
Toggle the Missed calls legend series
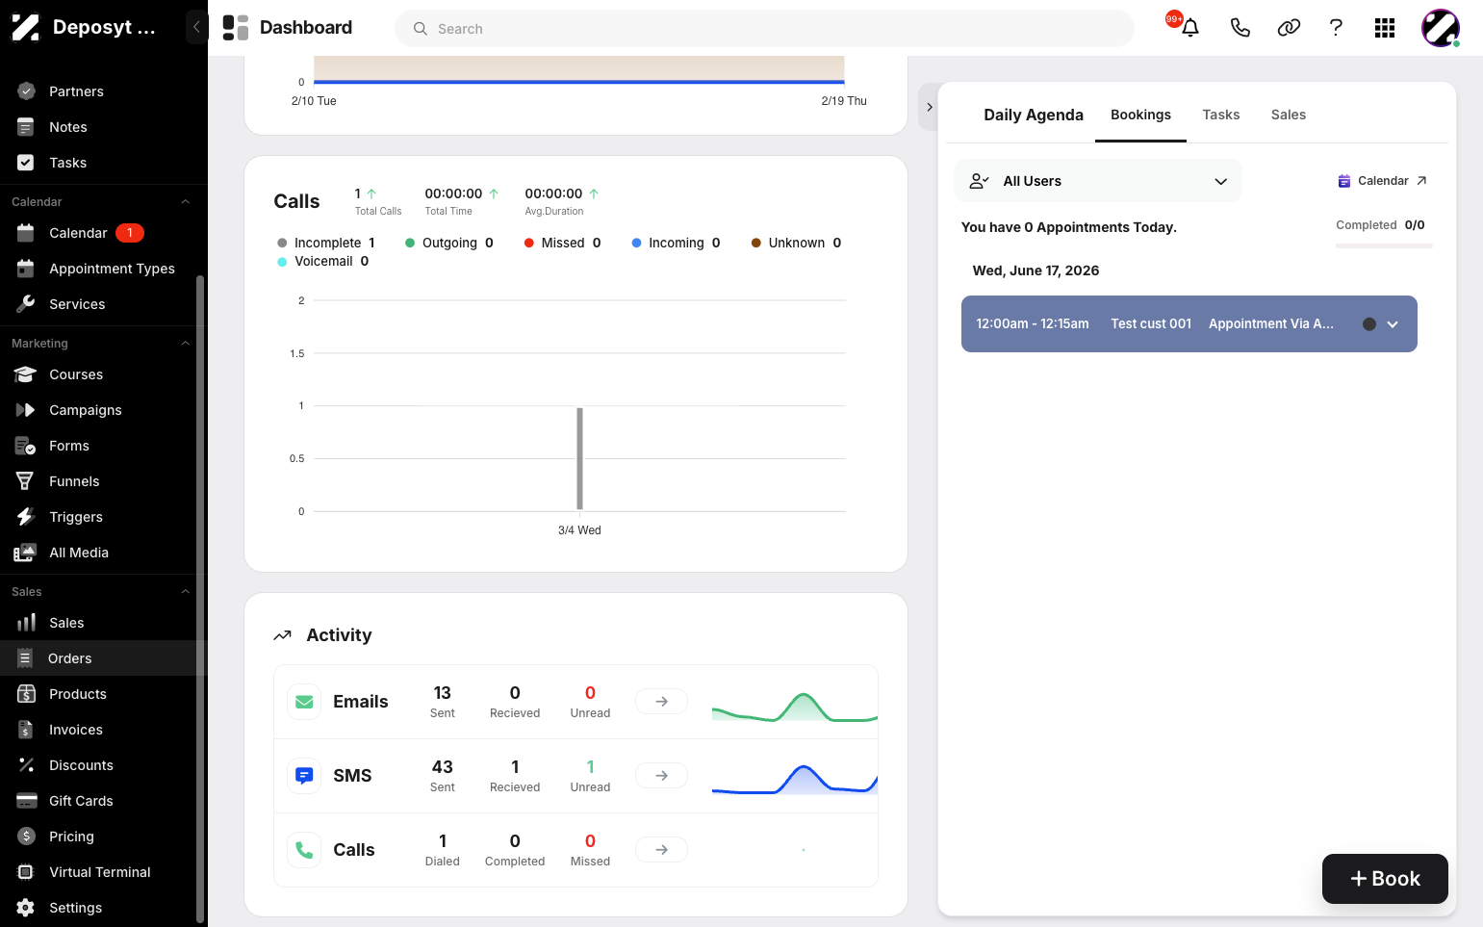pyautogui.click(x=563, y=243)
